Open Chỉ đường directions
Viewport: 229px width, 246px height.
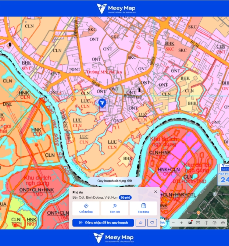coord(86,208)
